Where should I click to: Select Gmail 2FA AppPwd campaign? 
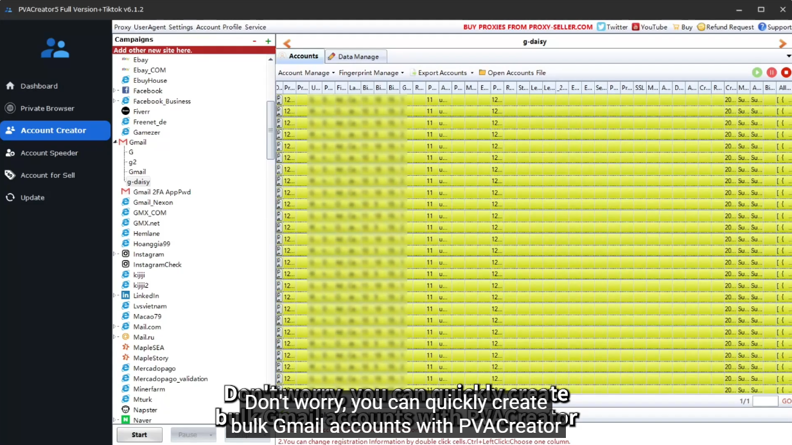coord(161,192)
